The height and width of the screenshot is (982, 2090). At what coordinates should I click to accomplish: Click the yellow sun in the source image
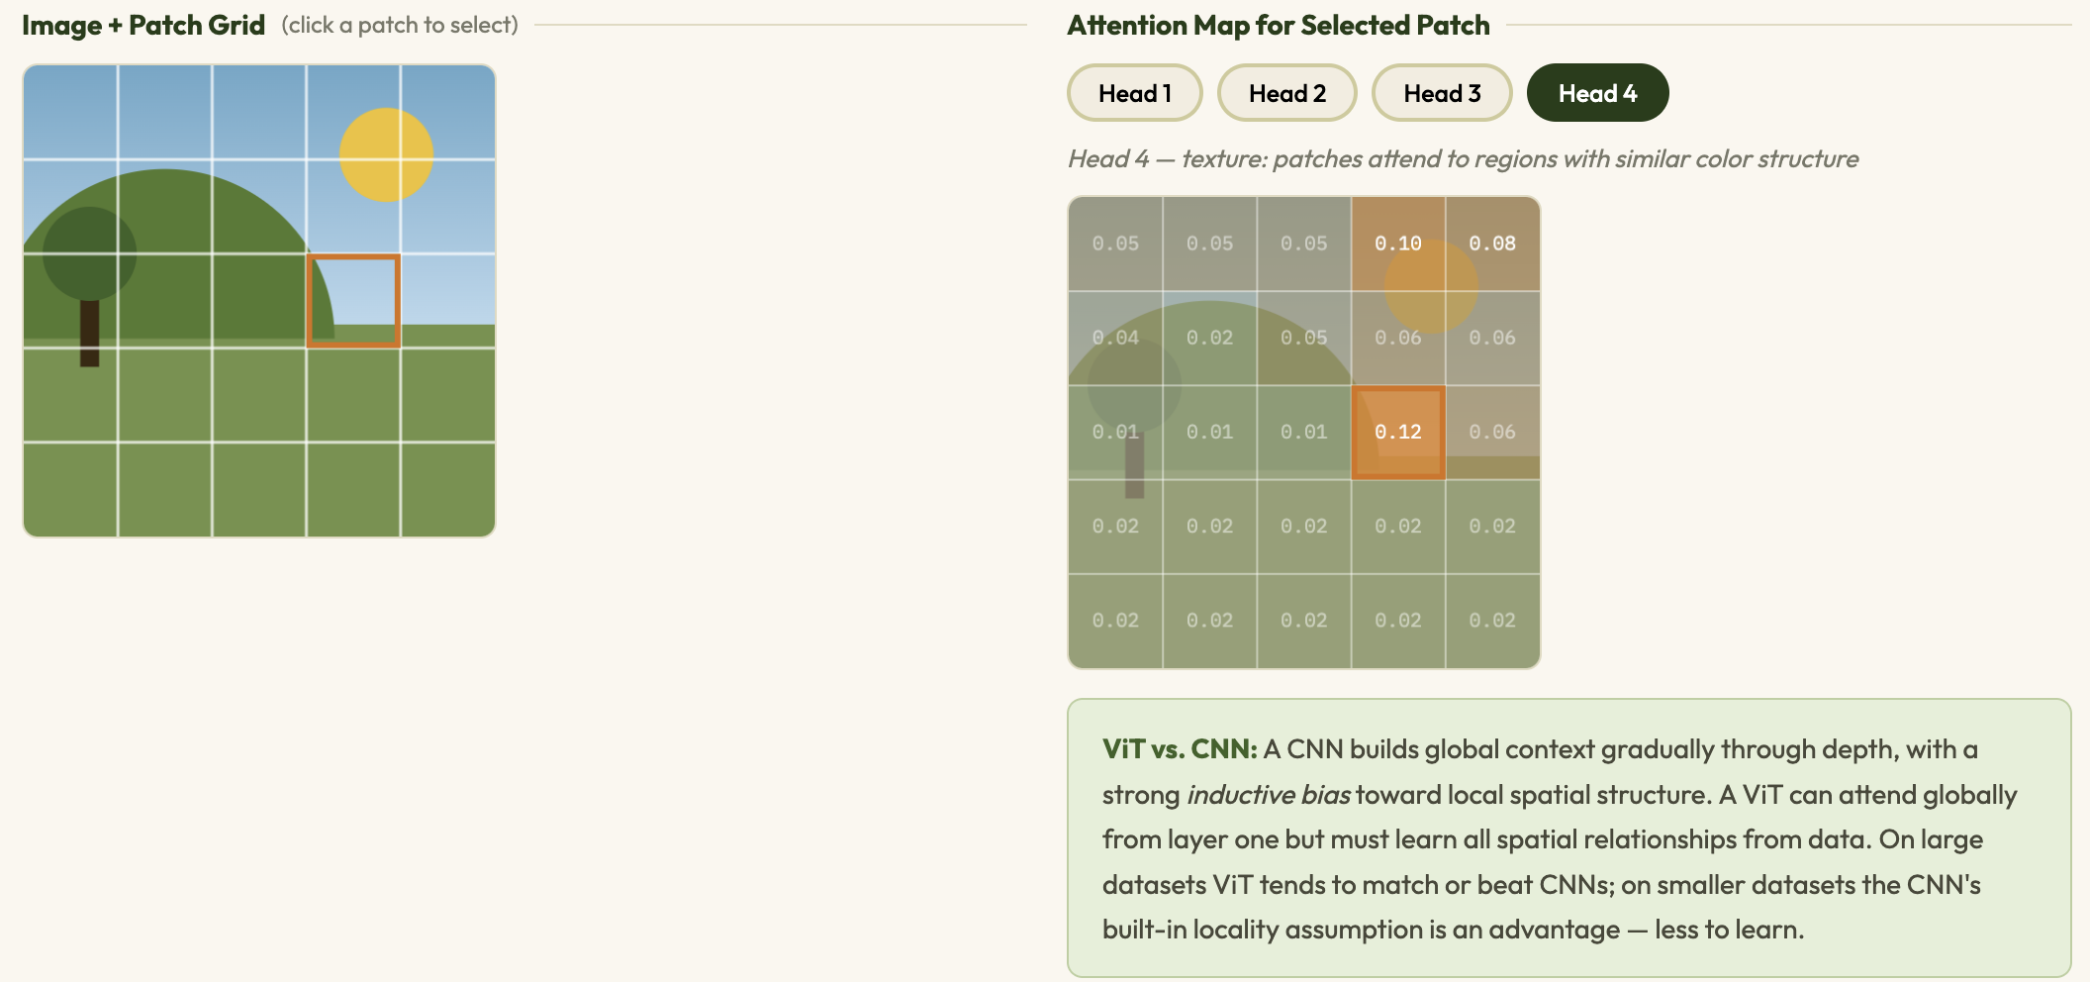coord(386,154)
